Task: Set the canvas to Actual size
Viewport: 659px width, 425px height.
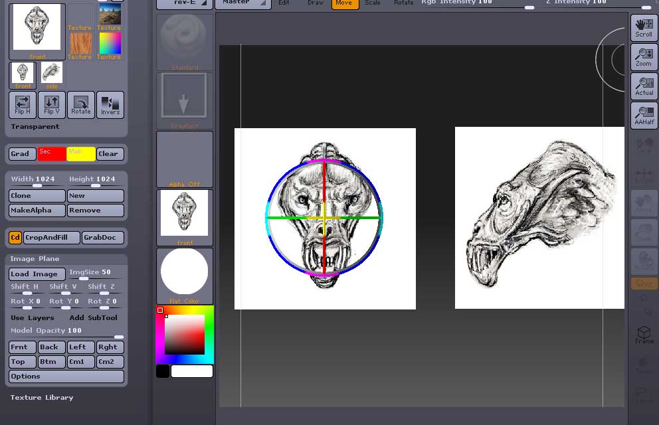Action: point(644,86)
